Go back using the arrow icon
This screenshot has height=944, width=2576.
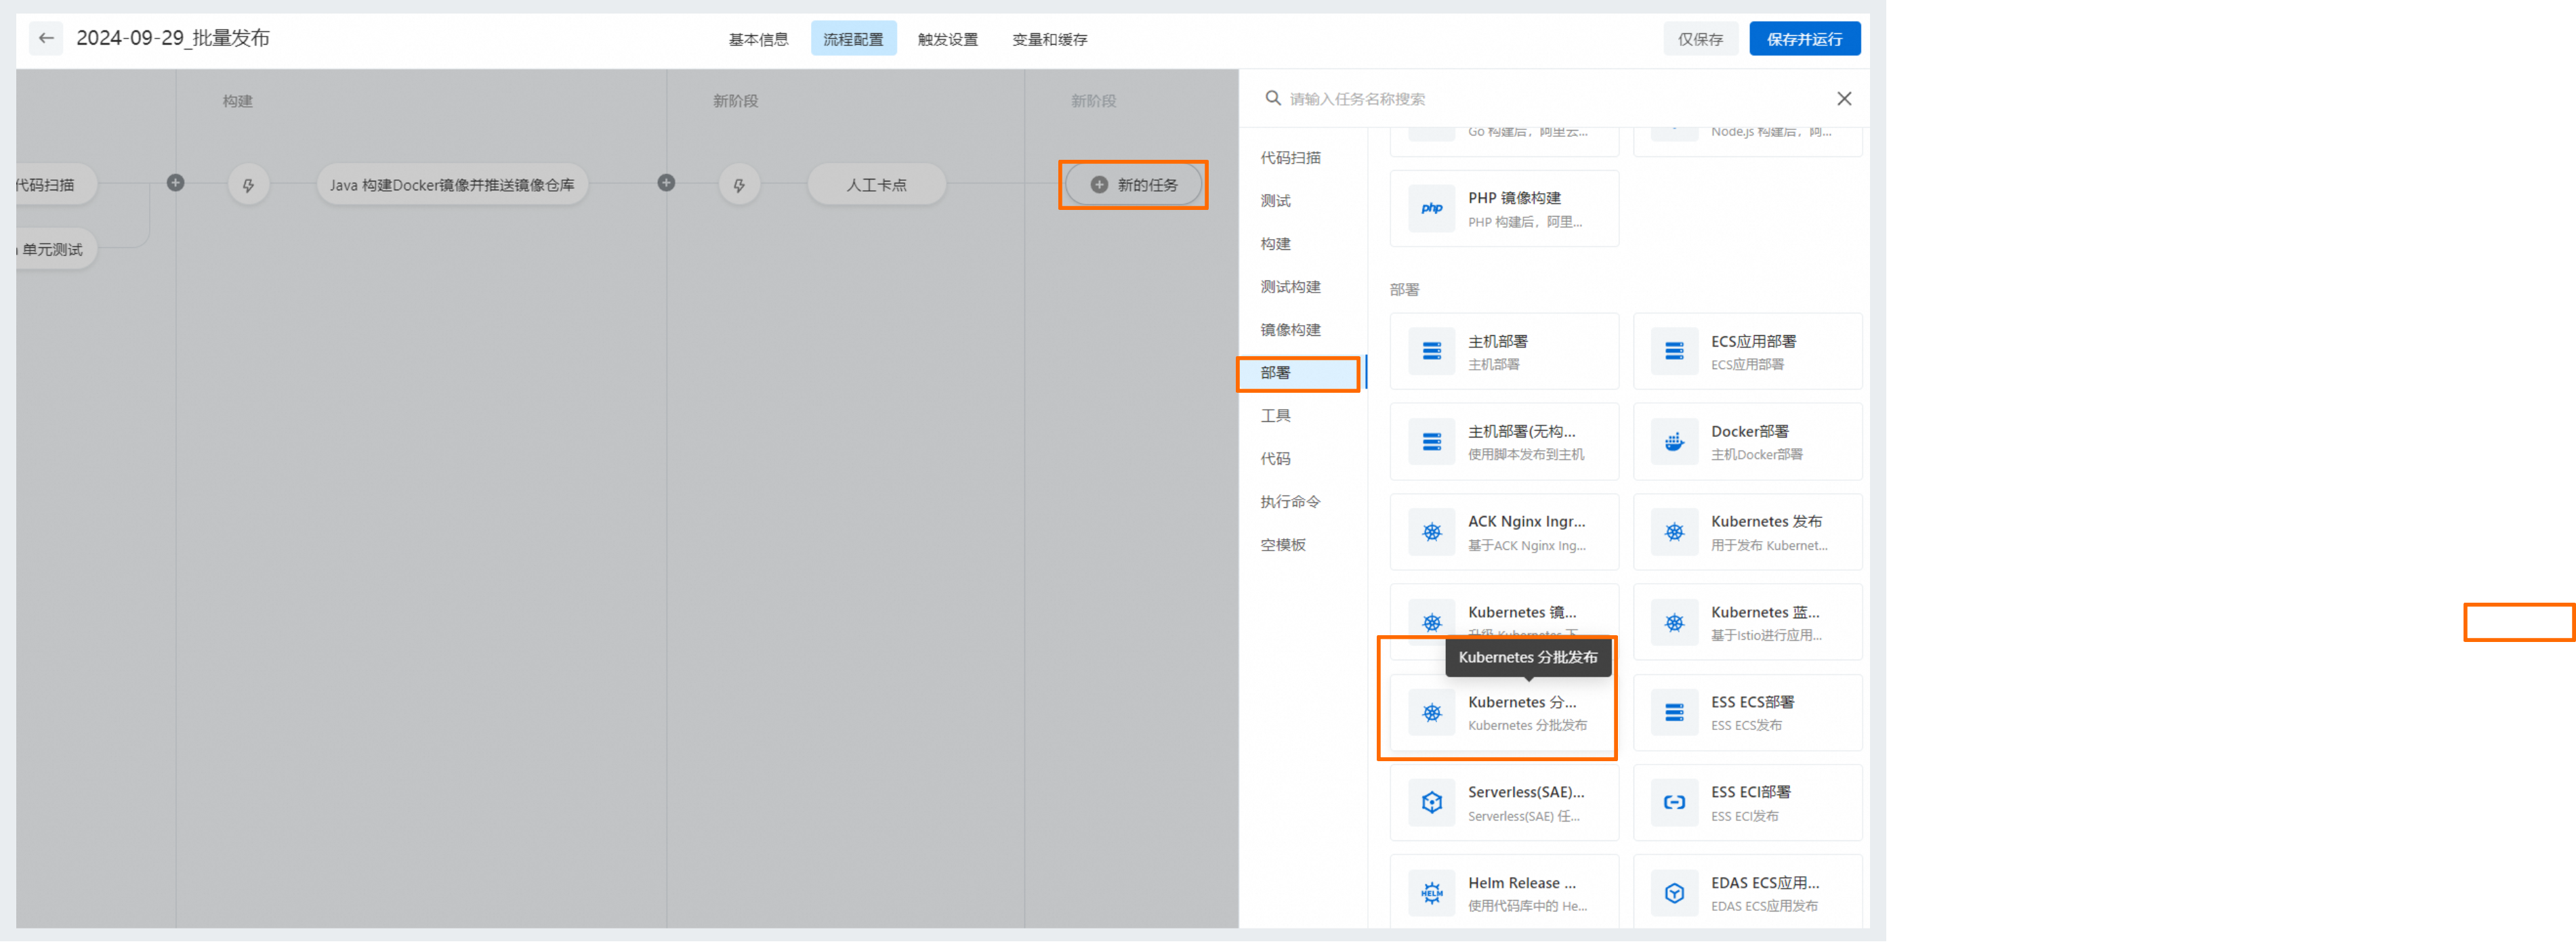pyautogui.click(x=46, y=38)
